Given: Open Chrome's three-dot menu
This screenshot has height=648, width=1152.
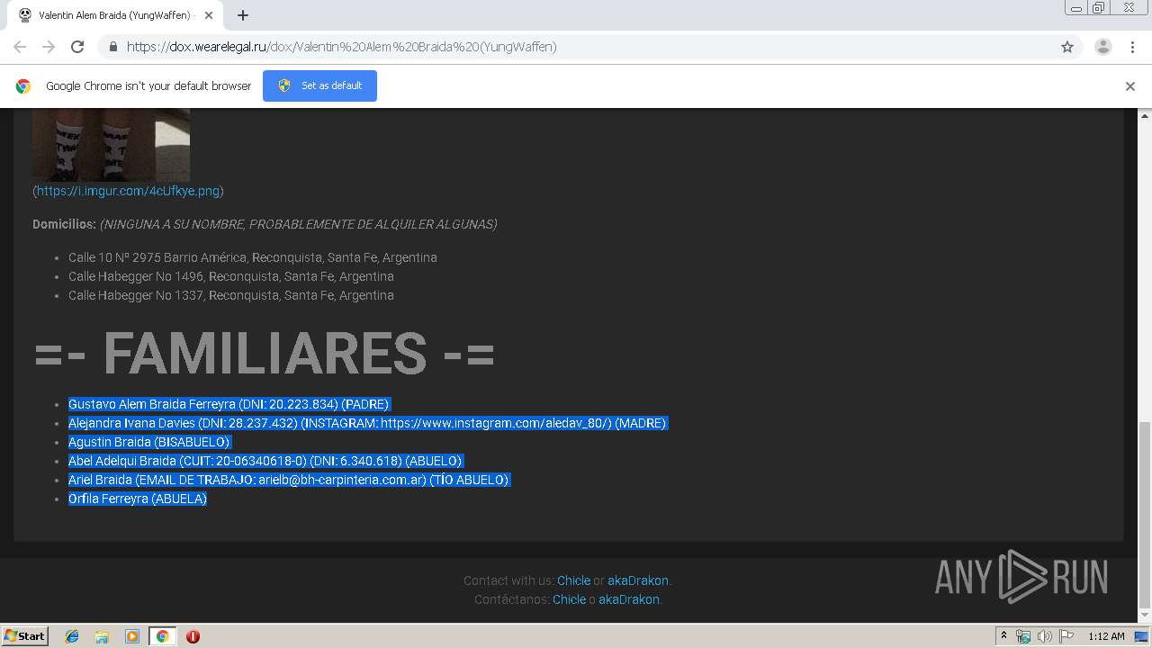Looking at the screenshot, I should (x=1132, y=47).
